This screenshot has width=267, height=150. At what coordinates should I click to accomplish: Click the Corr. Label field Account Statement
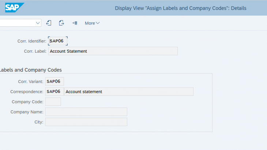tap(113, 51)
